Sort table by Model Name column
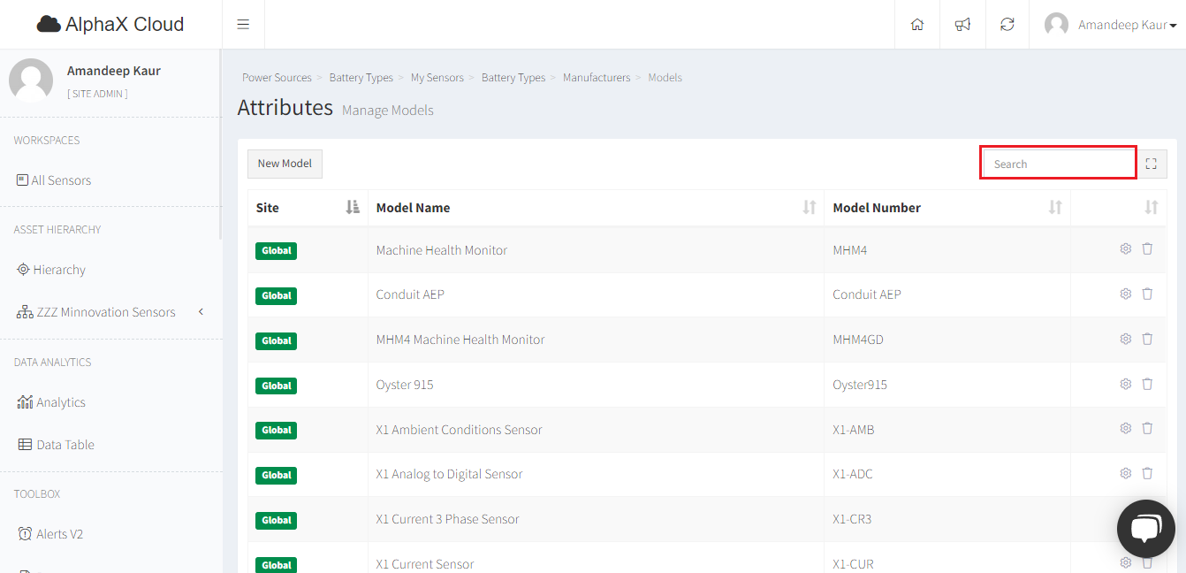Screen dimensions: 1186x573 coord(809,208)
